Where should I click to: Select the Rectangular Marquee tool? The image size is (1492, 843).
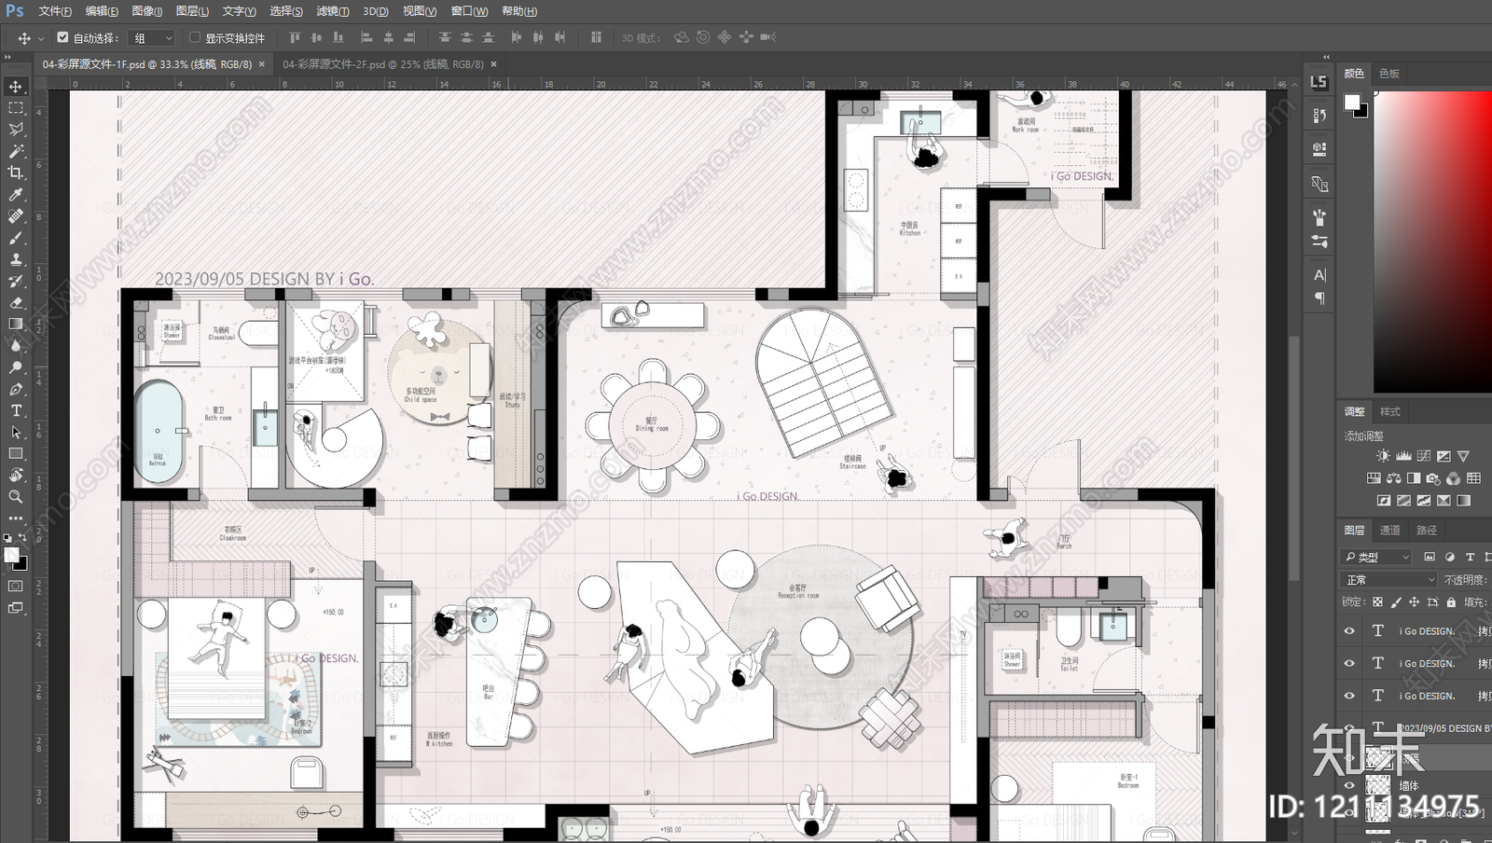coord(16,108)
